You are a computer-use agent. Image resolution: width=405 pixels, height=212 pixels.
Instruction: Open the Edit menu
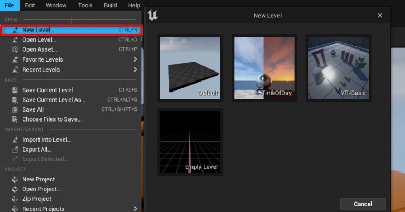(30, 5)
